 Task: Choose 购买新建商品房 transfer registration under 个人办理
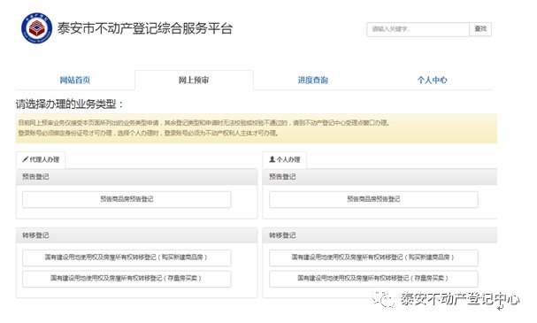(373, 258)
